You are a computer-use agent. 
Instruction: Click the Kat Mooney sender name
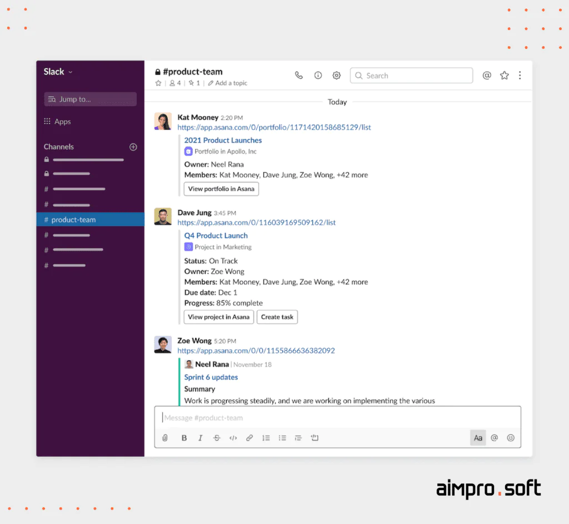[198, 117]
